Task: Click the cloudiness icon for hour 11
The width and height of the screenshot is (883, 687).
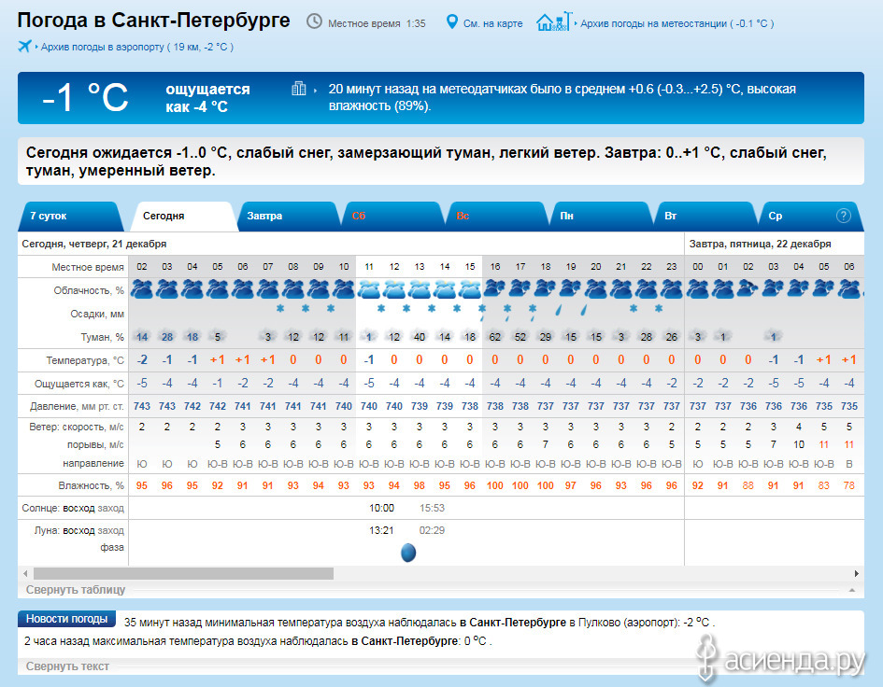Action: click(369, 289)
